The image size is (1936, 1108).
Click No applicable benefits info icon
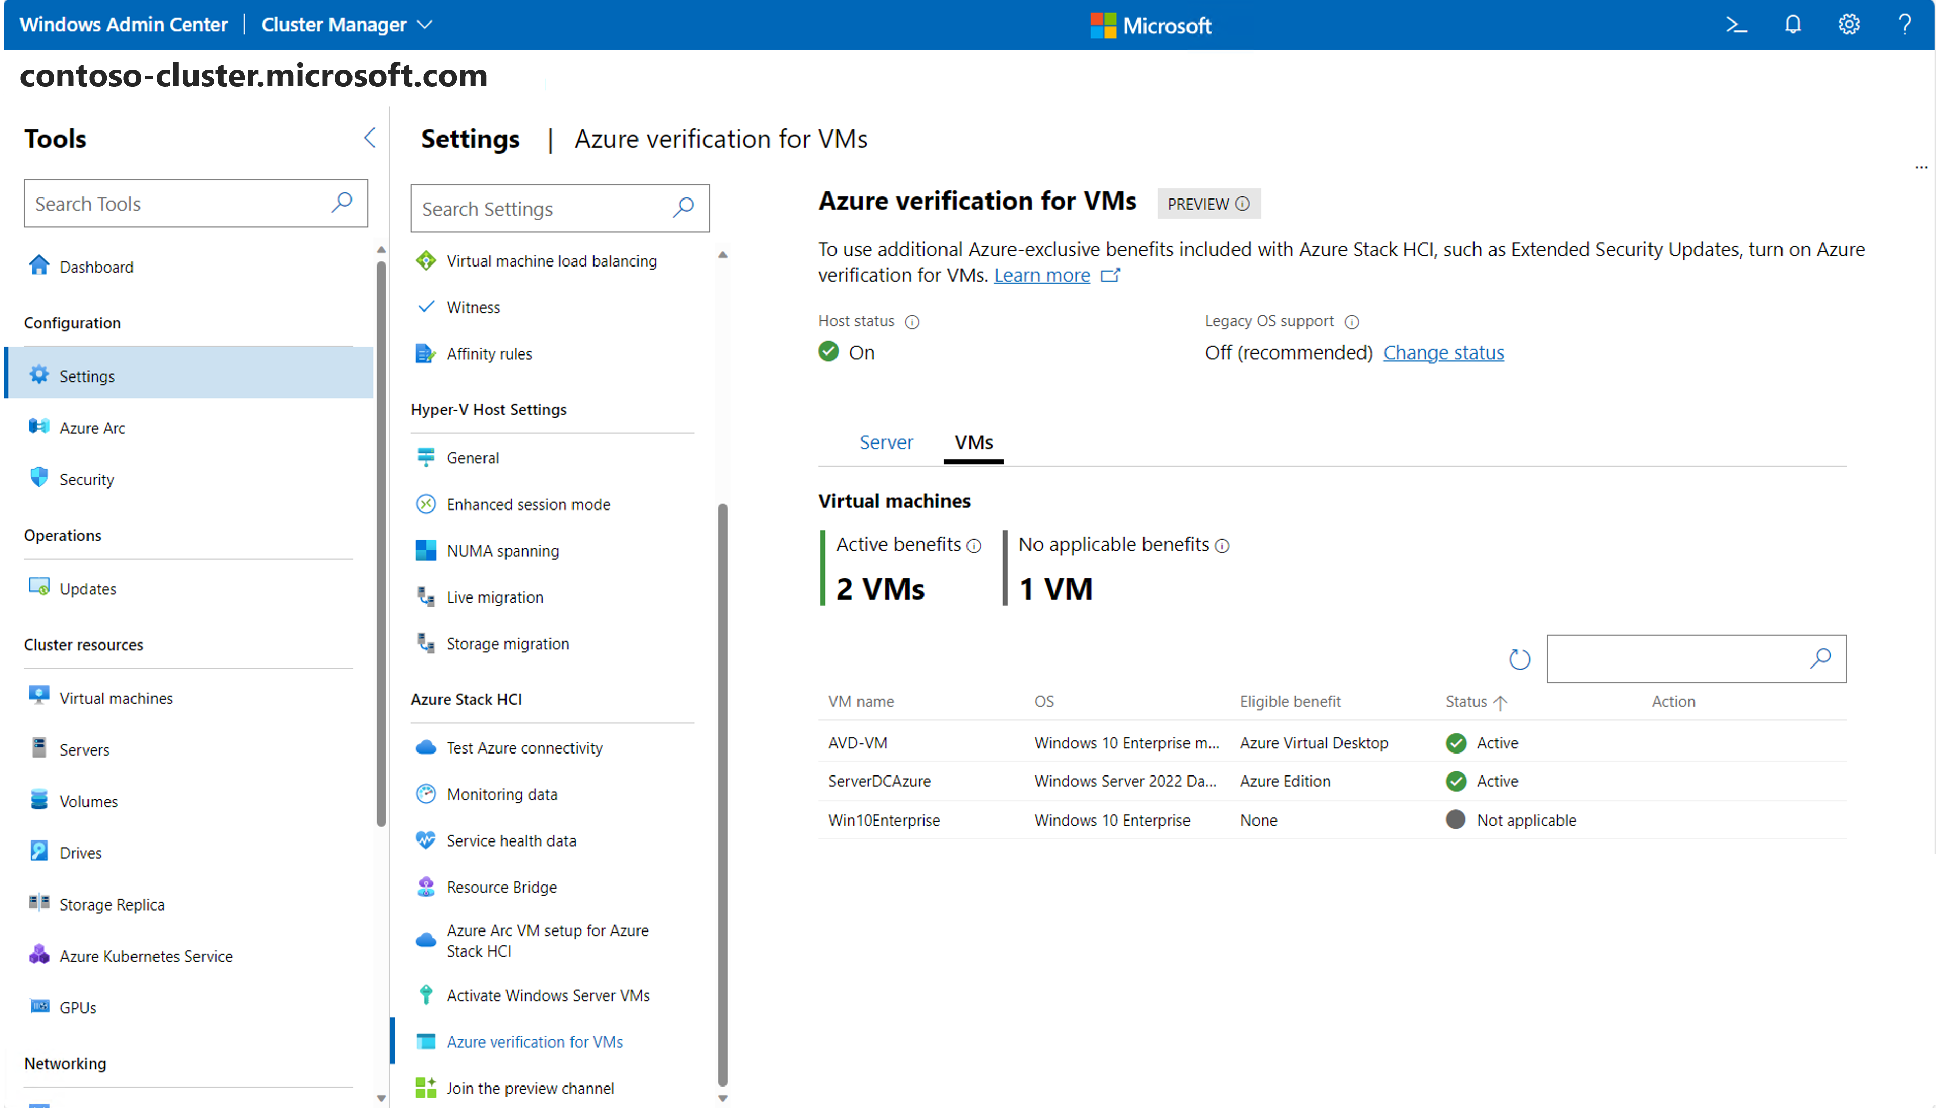pyautogui.click(x=1222, y=546)
